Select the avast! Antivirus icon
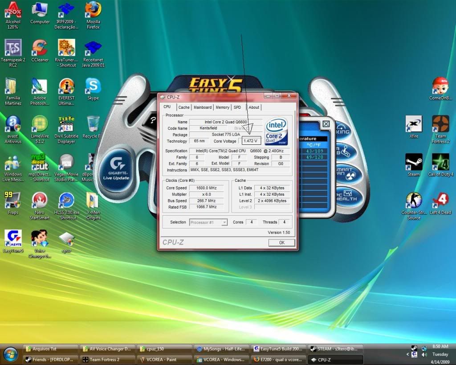Image resolution: width=456 pixels, height=365 pixels. pyautogui.click(x=13, y=130)
